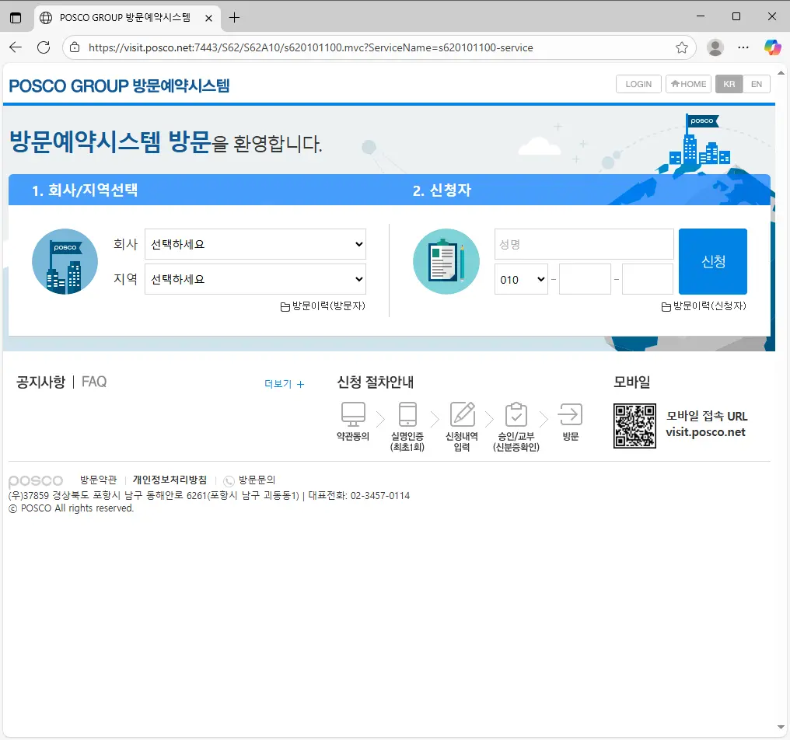Click the footer posco logo
The image size is (790, 740).
coord(36,480)
